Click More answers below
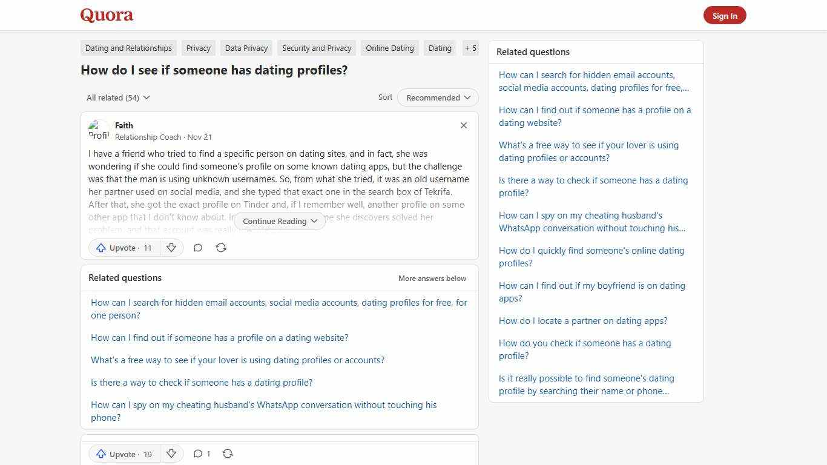Screen dimensions: 827x465 pos(432,278)
